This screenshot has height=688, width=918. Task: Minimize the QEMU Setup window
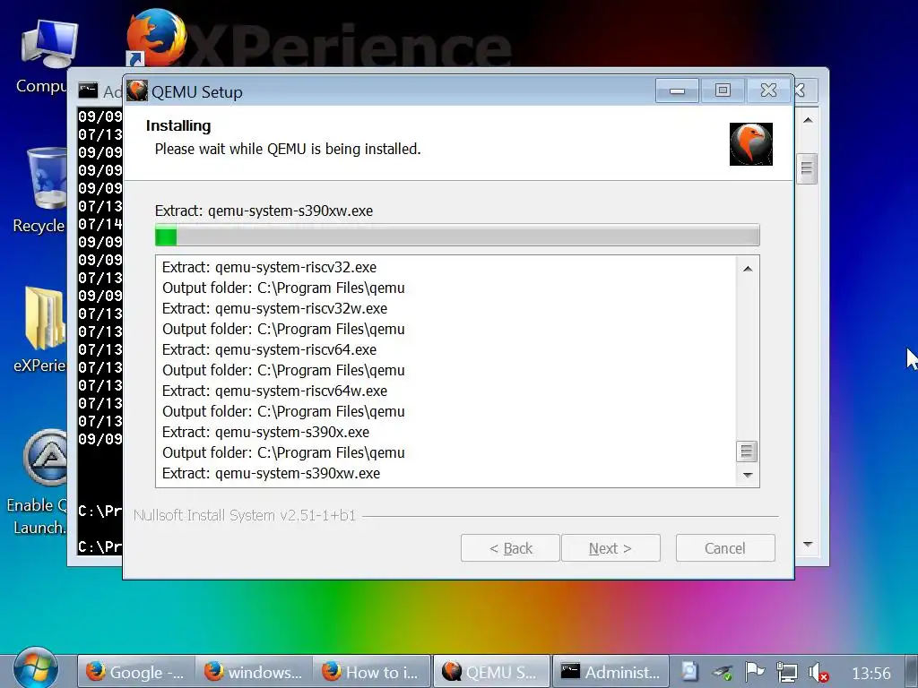pyautogui.click(x=677, y=90)
